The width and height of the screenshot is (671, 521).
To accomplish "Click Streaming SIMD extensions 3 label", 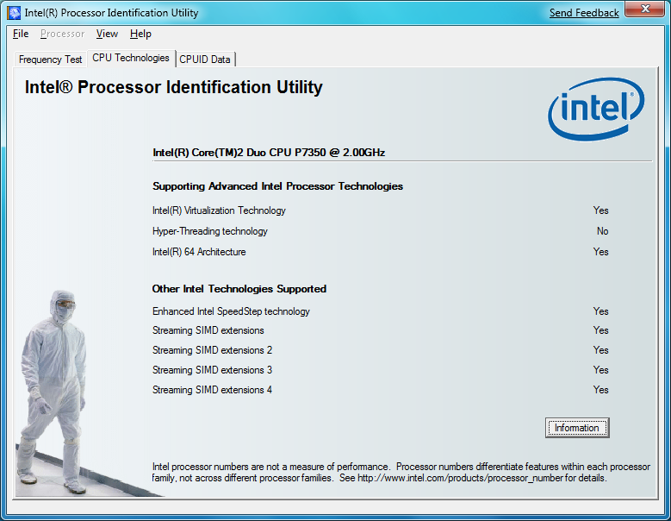I will pos(212,370).
